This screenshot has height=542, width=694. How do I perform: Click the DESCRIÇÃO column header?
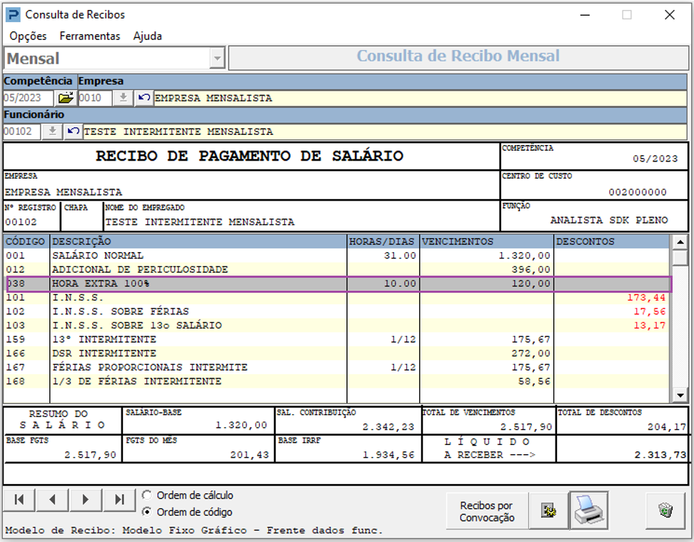click(x=198, y=241)
